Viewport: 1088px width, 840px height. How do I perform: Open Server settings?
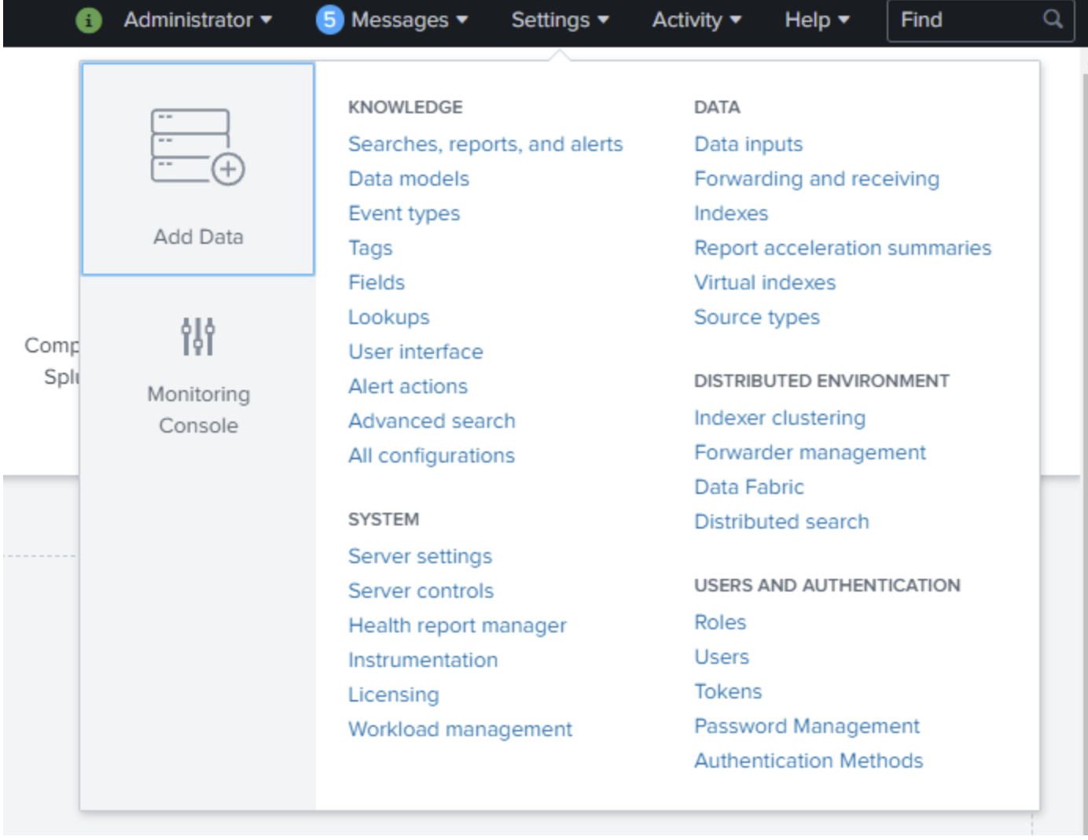click(x=421, y=556)
